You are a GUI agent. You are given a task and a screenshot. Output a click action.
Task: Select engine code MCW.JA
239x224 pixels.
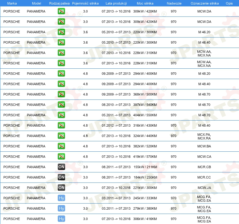tap(204, 188)
